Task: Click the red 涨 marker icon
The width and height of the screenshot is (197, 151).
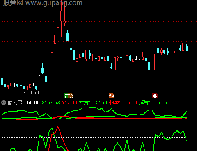Action: [x=155, y=96]
